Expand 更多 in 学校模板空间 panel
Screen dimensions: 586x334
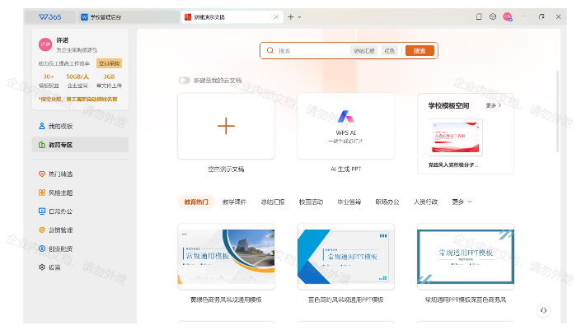click(x=492, y=106)
